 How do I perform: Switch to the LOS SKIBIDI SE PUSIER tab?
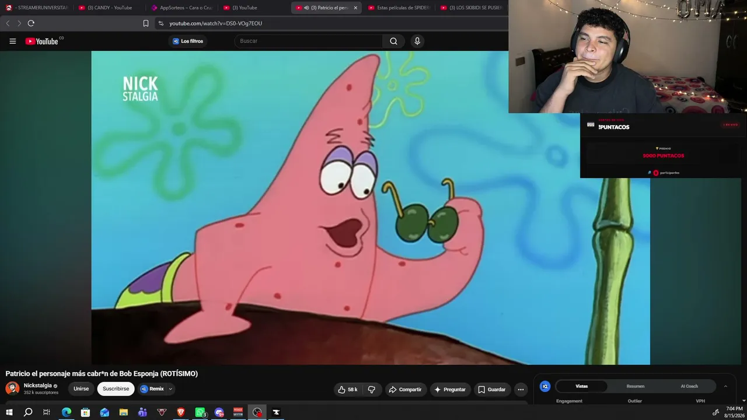point(471,8)
